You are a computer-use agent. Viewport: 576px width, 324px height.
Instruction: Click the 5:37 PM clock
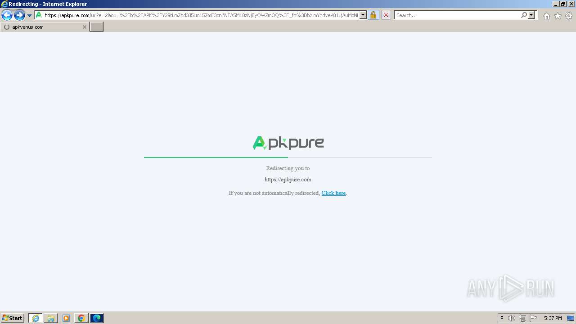553,318
